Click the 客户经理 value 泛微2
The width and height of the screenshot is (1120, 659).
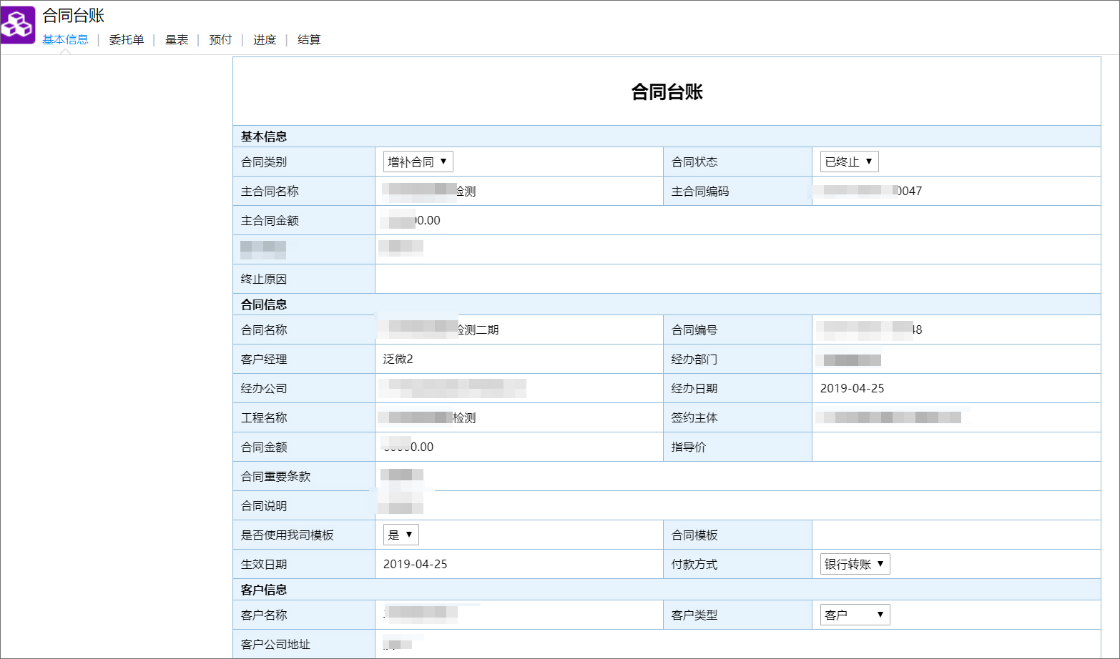pos(398,359)
